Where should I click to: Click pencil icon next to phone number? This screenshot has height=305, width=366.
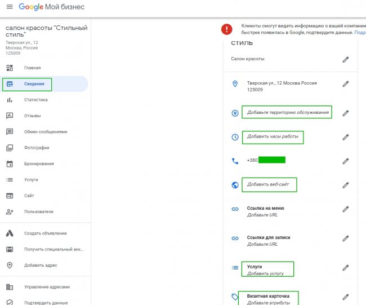pyautogui.click(x=346, y=161)
